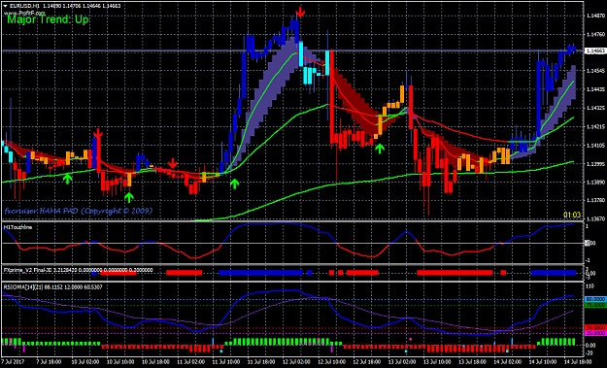Click the rightmost green buy arrow under orange candles
The width and height of the screenshot is (607, 368).
click(x=380, y=149)
